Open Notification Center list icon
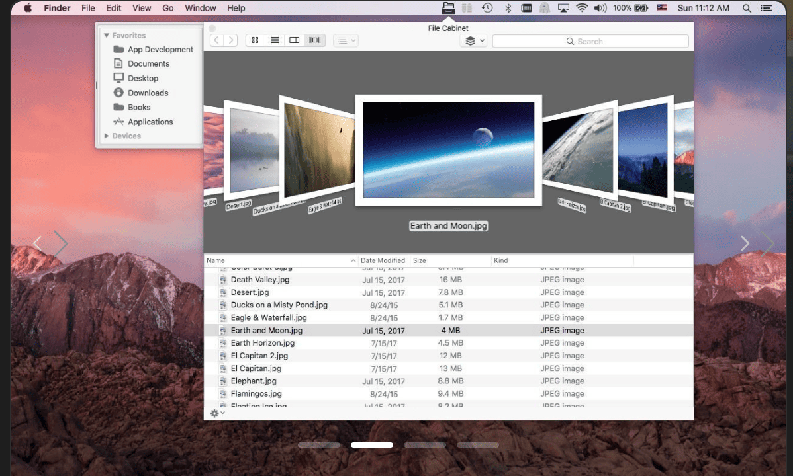The height and width of the screenshot is (476, 793). click(767, 8)
